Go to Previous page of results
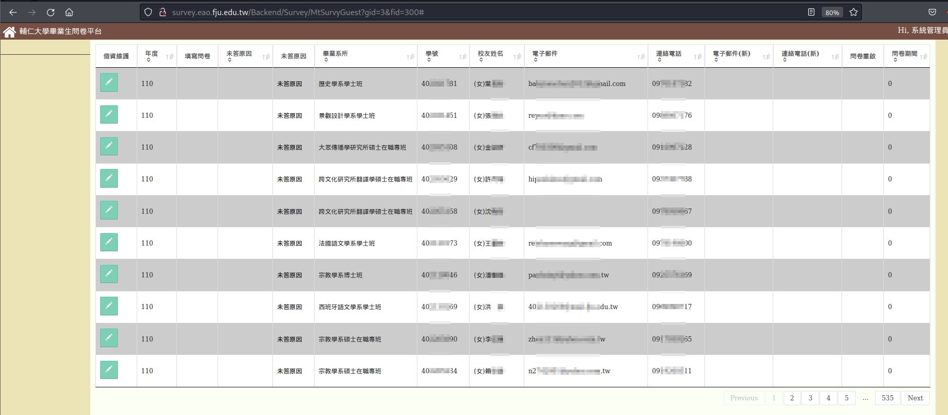The image size is (948, 415). pos(744,398)
